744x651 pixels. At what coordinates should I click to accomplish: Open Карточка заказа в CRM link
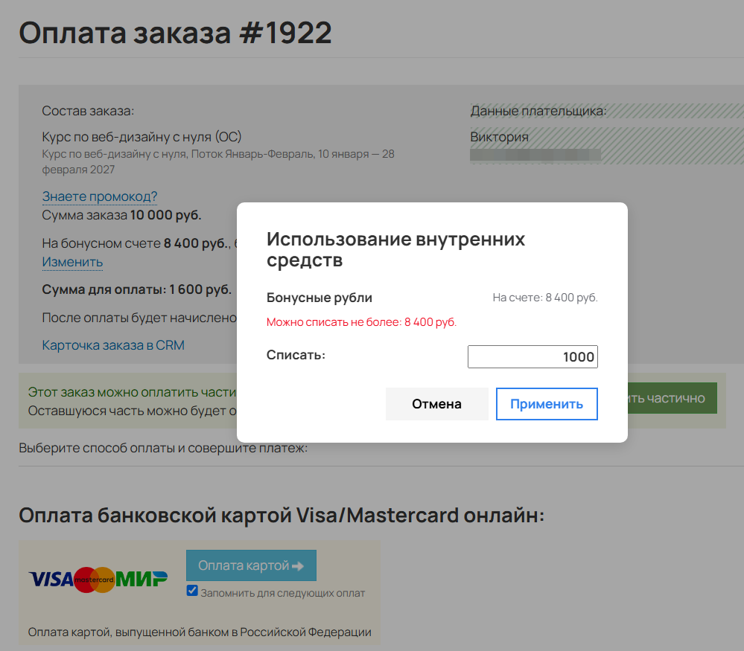pos(113,345)
